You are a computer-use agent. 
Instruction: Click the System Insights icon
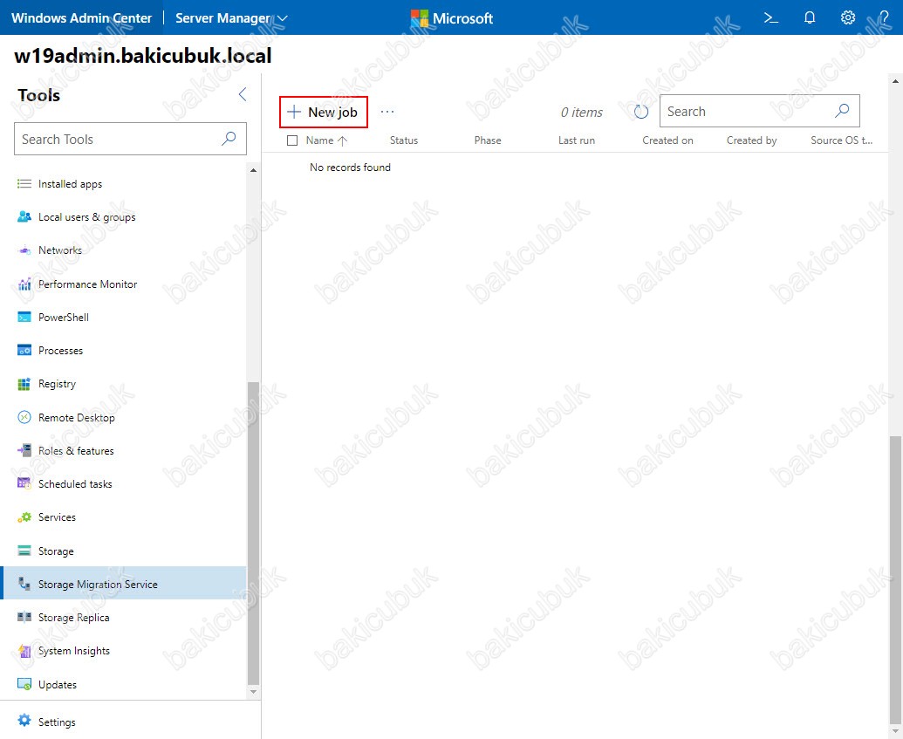[x=24, y=651]
